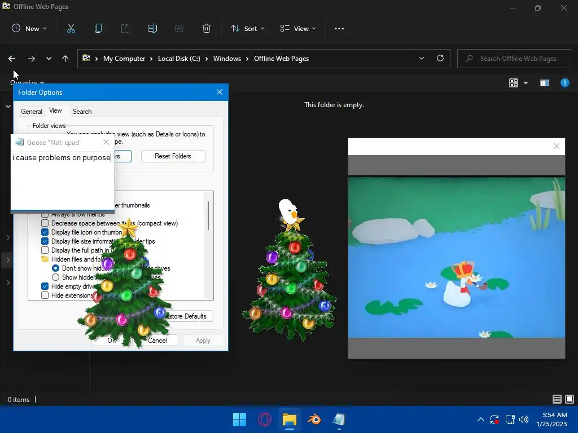Viewport: 578px width, 433px height.
Task: Open the New dropdown menu
Action: click(x=29, y=28)
